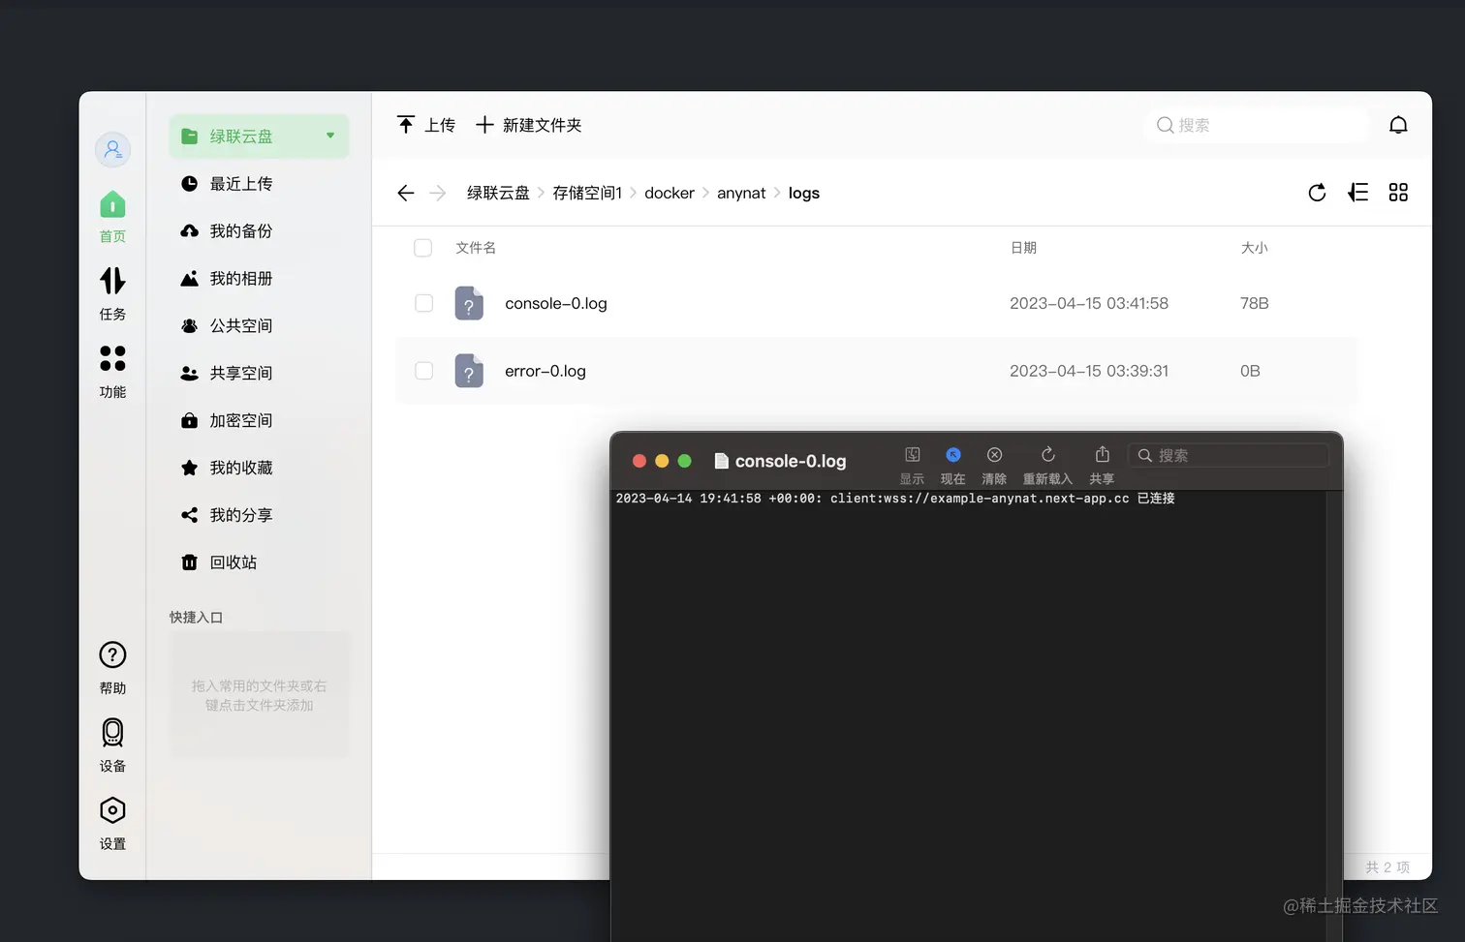The image size is (1465, 942).
Task: Tick the checkbox for console-0.log
Action: 423,303
